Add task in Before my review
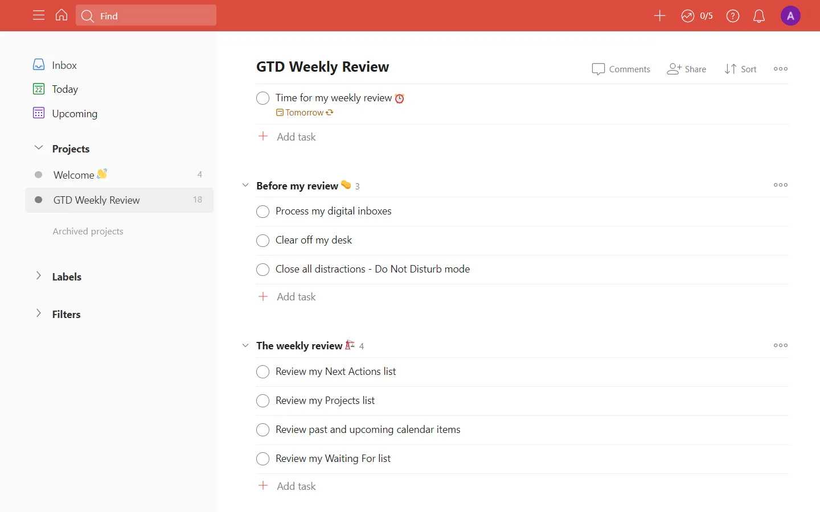Viewport: 820px width, 512px height. (287, 297)
